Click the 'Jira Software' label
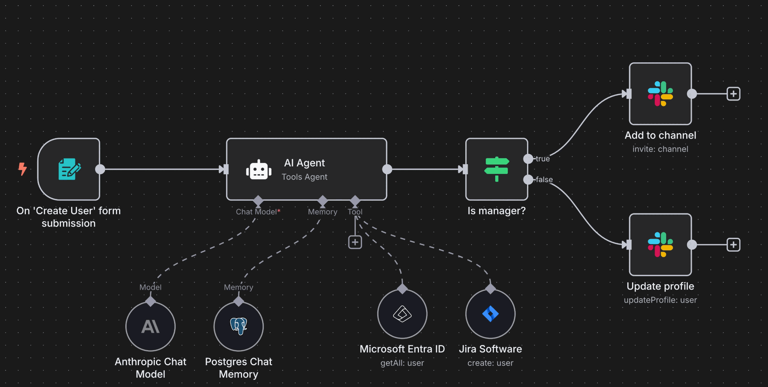 (x=490, y=349)
